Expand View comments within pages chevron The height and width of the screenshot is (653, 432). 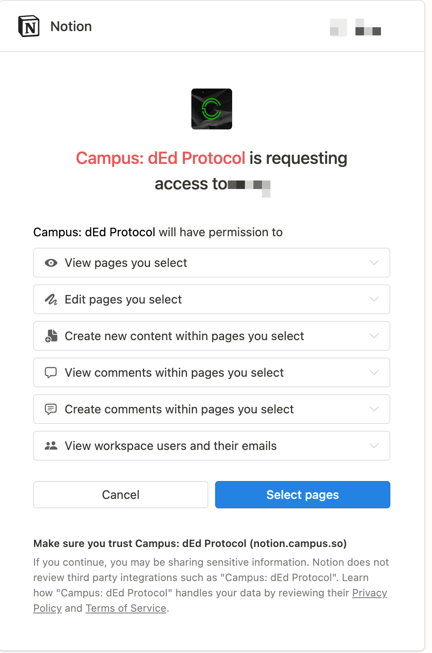tap(374, 372)
